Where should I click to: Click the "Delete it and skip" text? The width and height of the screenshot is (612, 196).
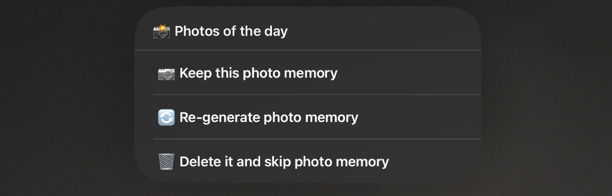coord(235,162)
